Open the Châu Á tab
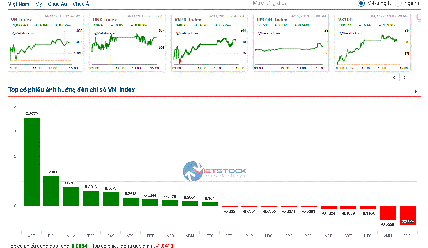The height and width of the screenshot is (248, 428). click(81, 4)
